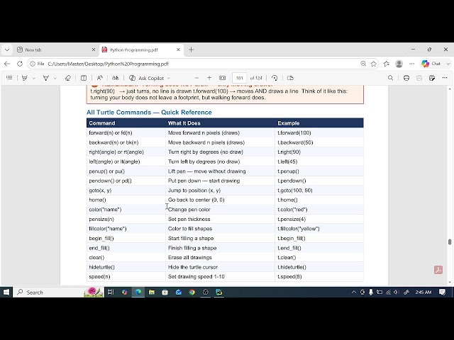
Task: Zoom in the PDF
Action: [209, 78]
